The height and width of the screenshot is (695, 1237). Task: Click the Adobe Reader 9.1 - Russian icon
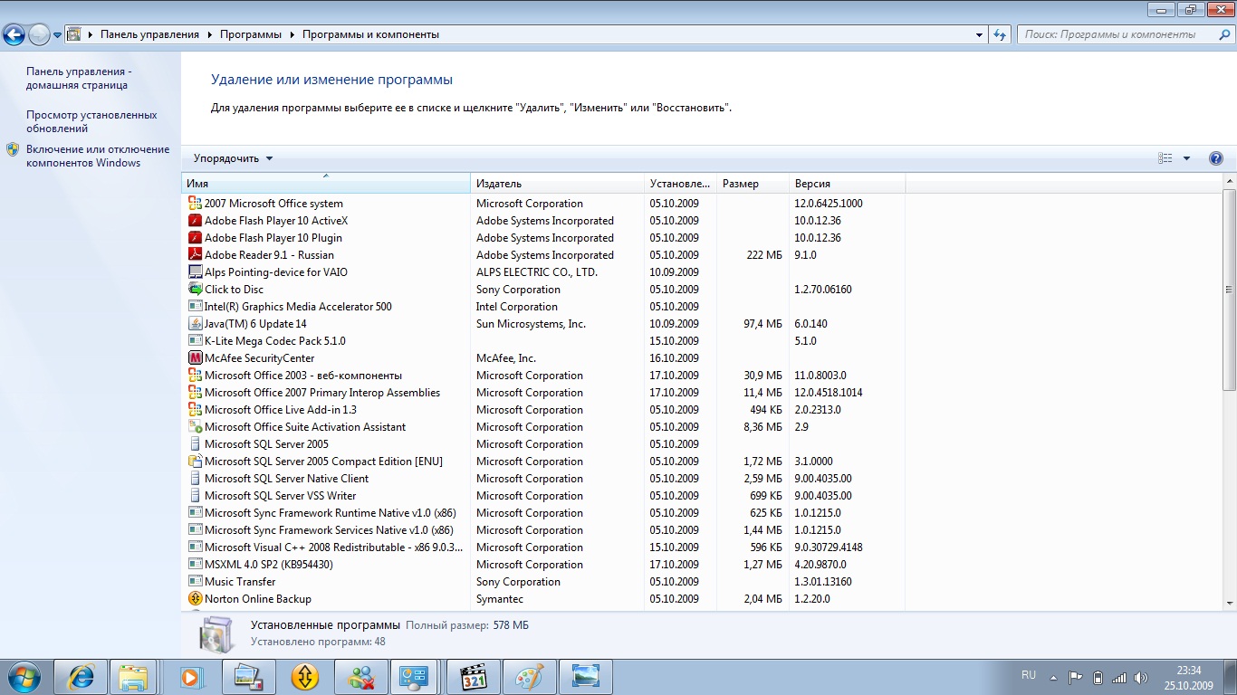point(195,255)
